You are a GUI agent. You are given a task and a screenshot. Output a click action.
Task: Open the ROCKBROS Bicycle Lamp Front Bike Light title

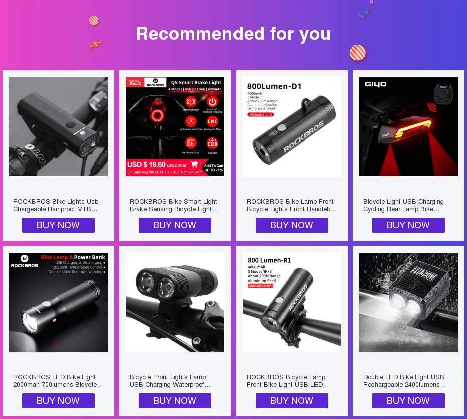(x=288, y=381)
